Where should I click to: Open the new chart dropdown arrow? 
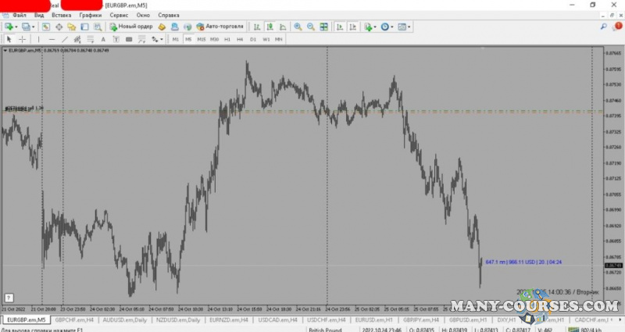point(18,27)
